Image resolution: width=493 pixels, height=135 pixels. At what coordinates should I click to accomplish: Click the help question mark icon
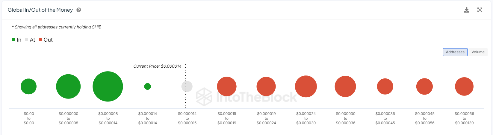[x=79, y=10]
